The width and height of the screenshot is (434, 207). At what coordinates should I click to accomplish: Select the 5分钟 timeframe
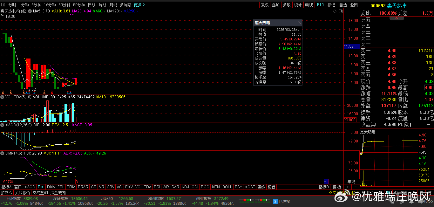[x=36, y=5]
